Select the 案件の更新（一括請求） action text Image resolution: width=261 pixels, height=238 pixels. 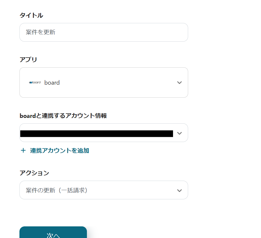click(57, 190)
